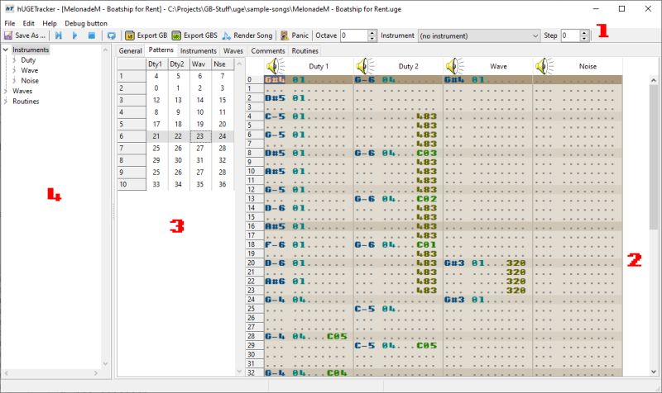Expand the Duty tree node

(14, 59)
